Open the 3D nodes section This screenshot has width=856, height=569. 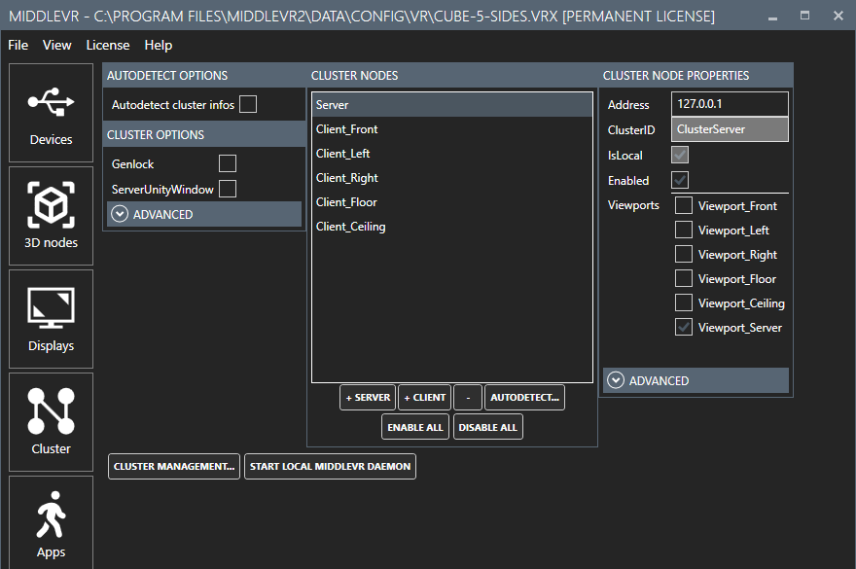51,216
